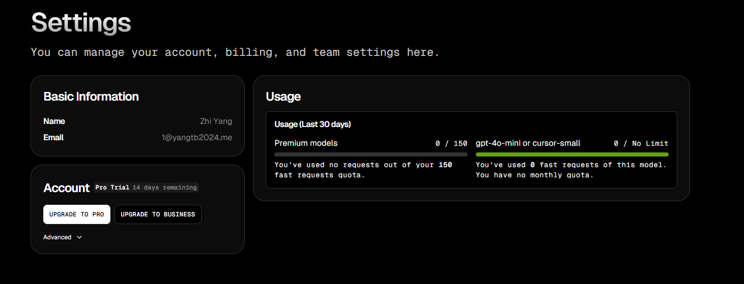The height and width of the screenshot is (284, 744).
Task: Click the 14 days remaining label
Action: point(164,187)
